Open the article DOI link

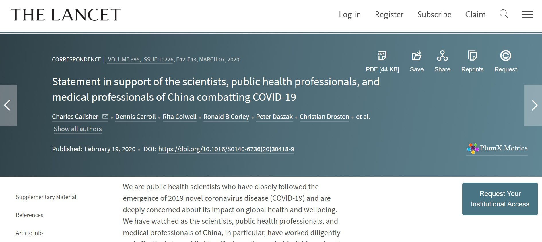coord(226,149)
